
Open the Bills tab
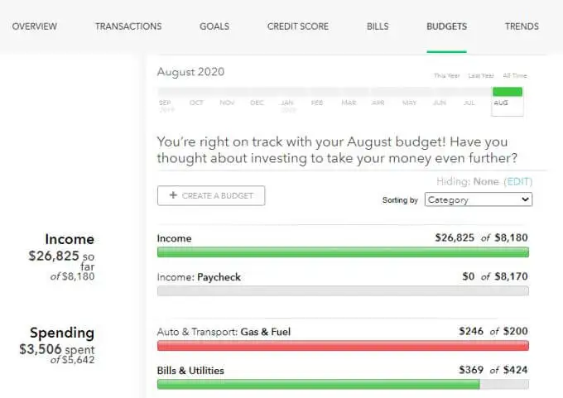pos(378,26)
